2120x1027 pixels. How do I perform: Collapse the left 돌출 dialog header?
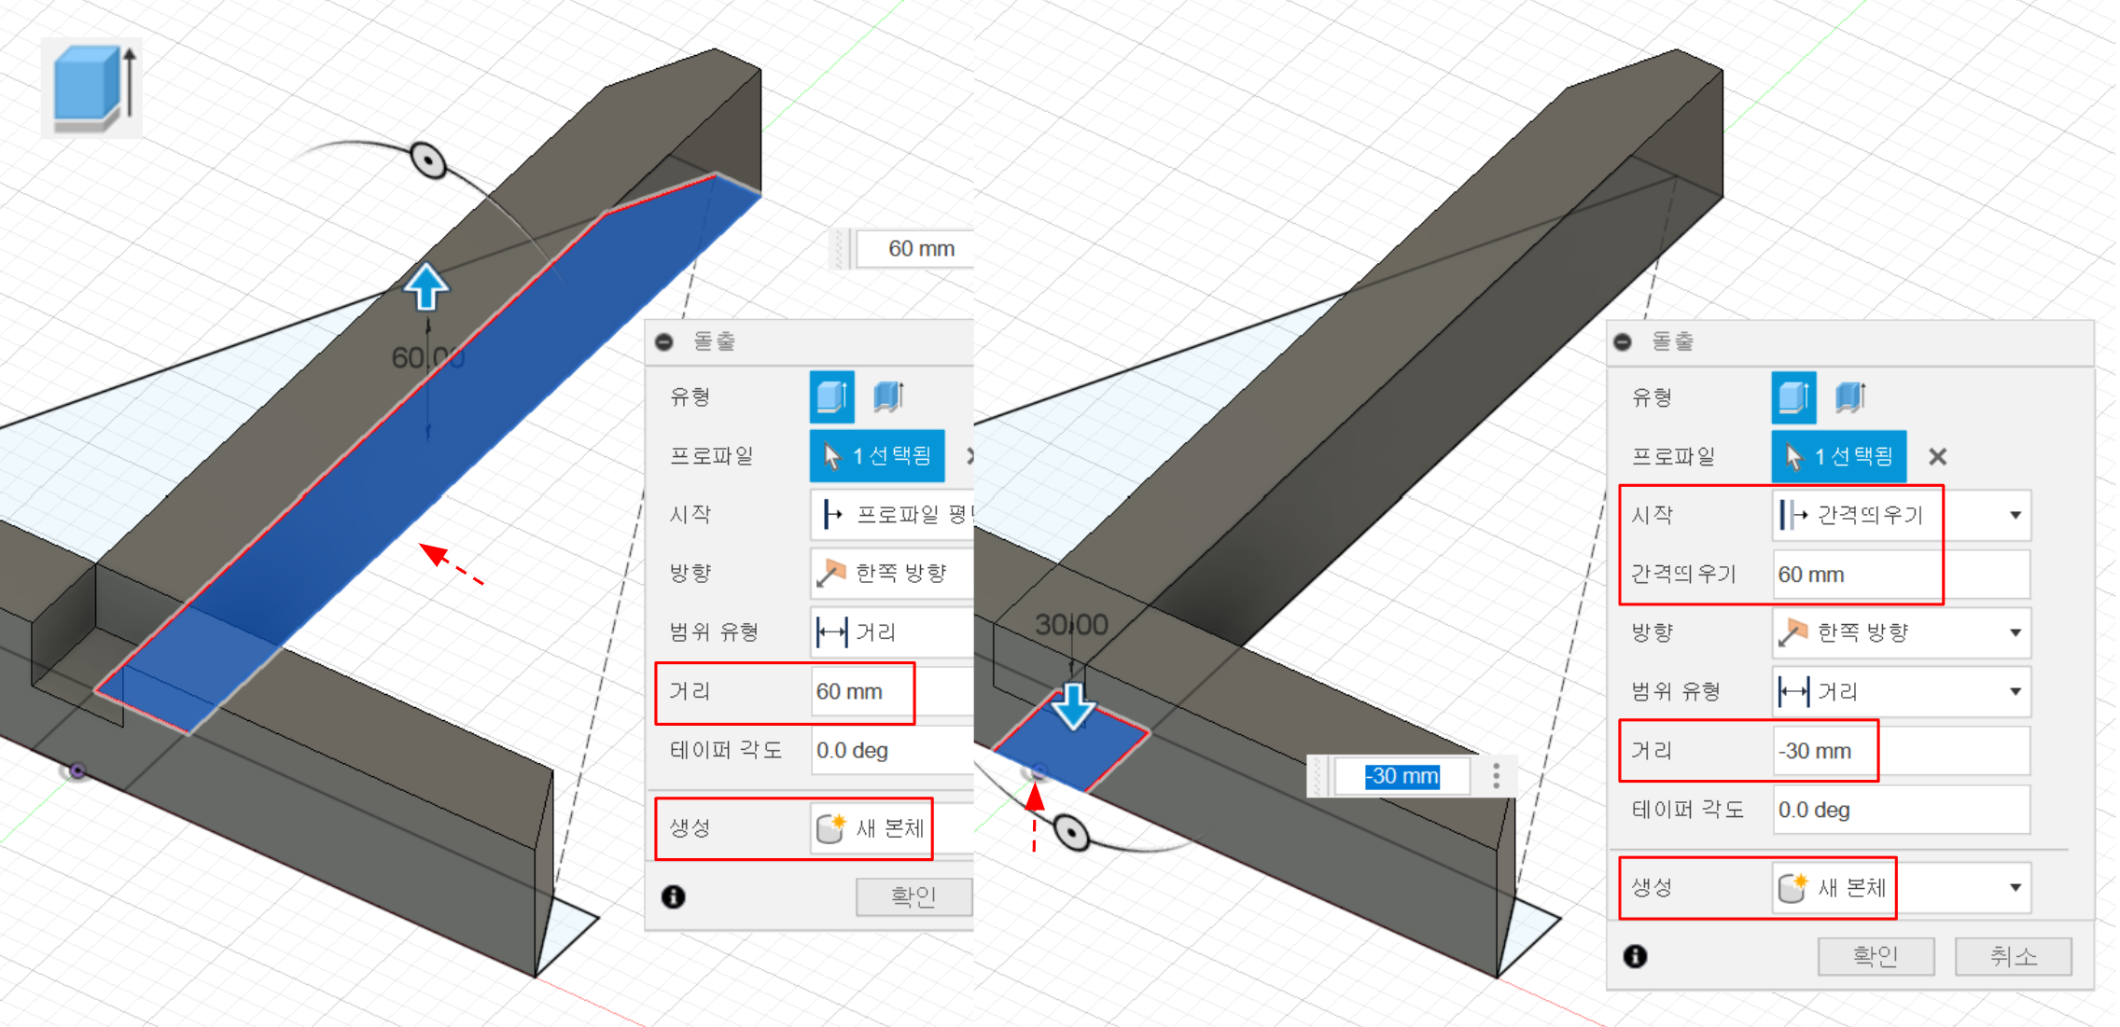tap(663, 342)
